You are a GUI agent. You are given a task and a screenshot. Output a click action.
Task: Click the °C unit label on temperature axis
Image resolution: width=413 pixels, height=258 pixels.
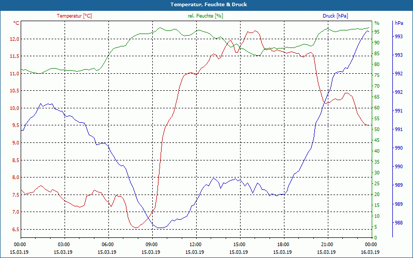[16, 23]
